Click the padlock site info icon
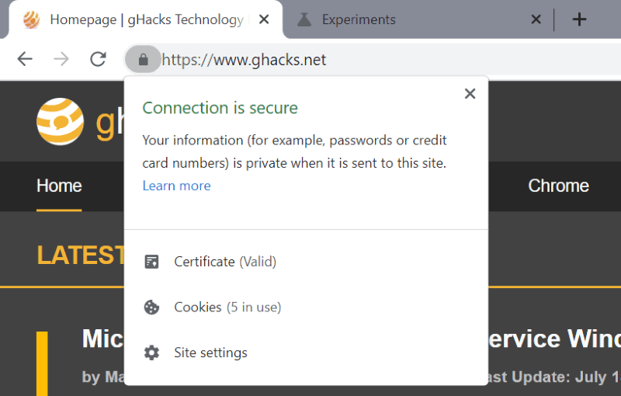The height and width of the screenshot is (396, 621). (x=143, y=60)
